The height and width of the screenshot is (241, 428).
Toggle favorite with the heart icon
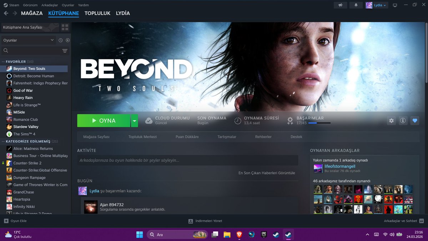tap(415, 121)
